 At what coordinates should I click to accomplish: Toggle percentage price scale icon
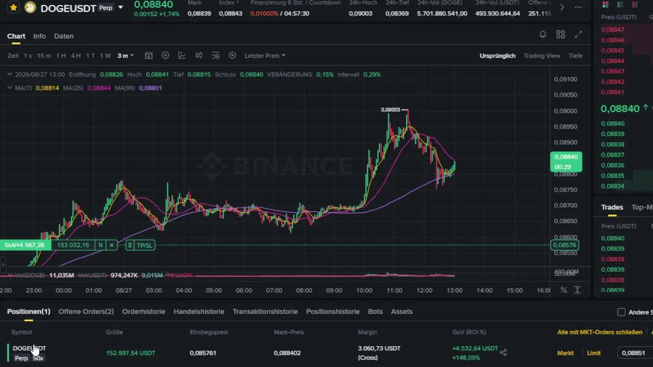564,290
